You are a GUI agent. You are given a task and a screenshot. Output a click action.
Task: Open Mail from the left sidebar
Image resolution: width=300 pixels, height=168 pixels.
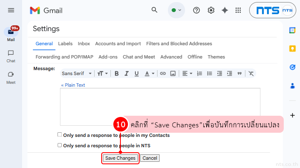point(11,34)
